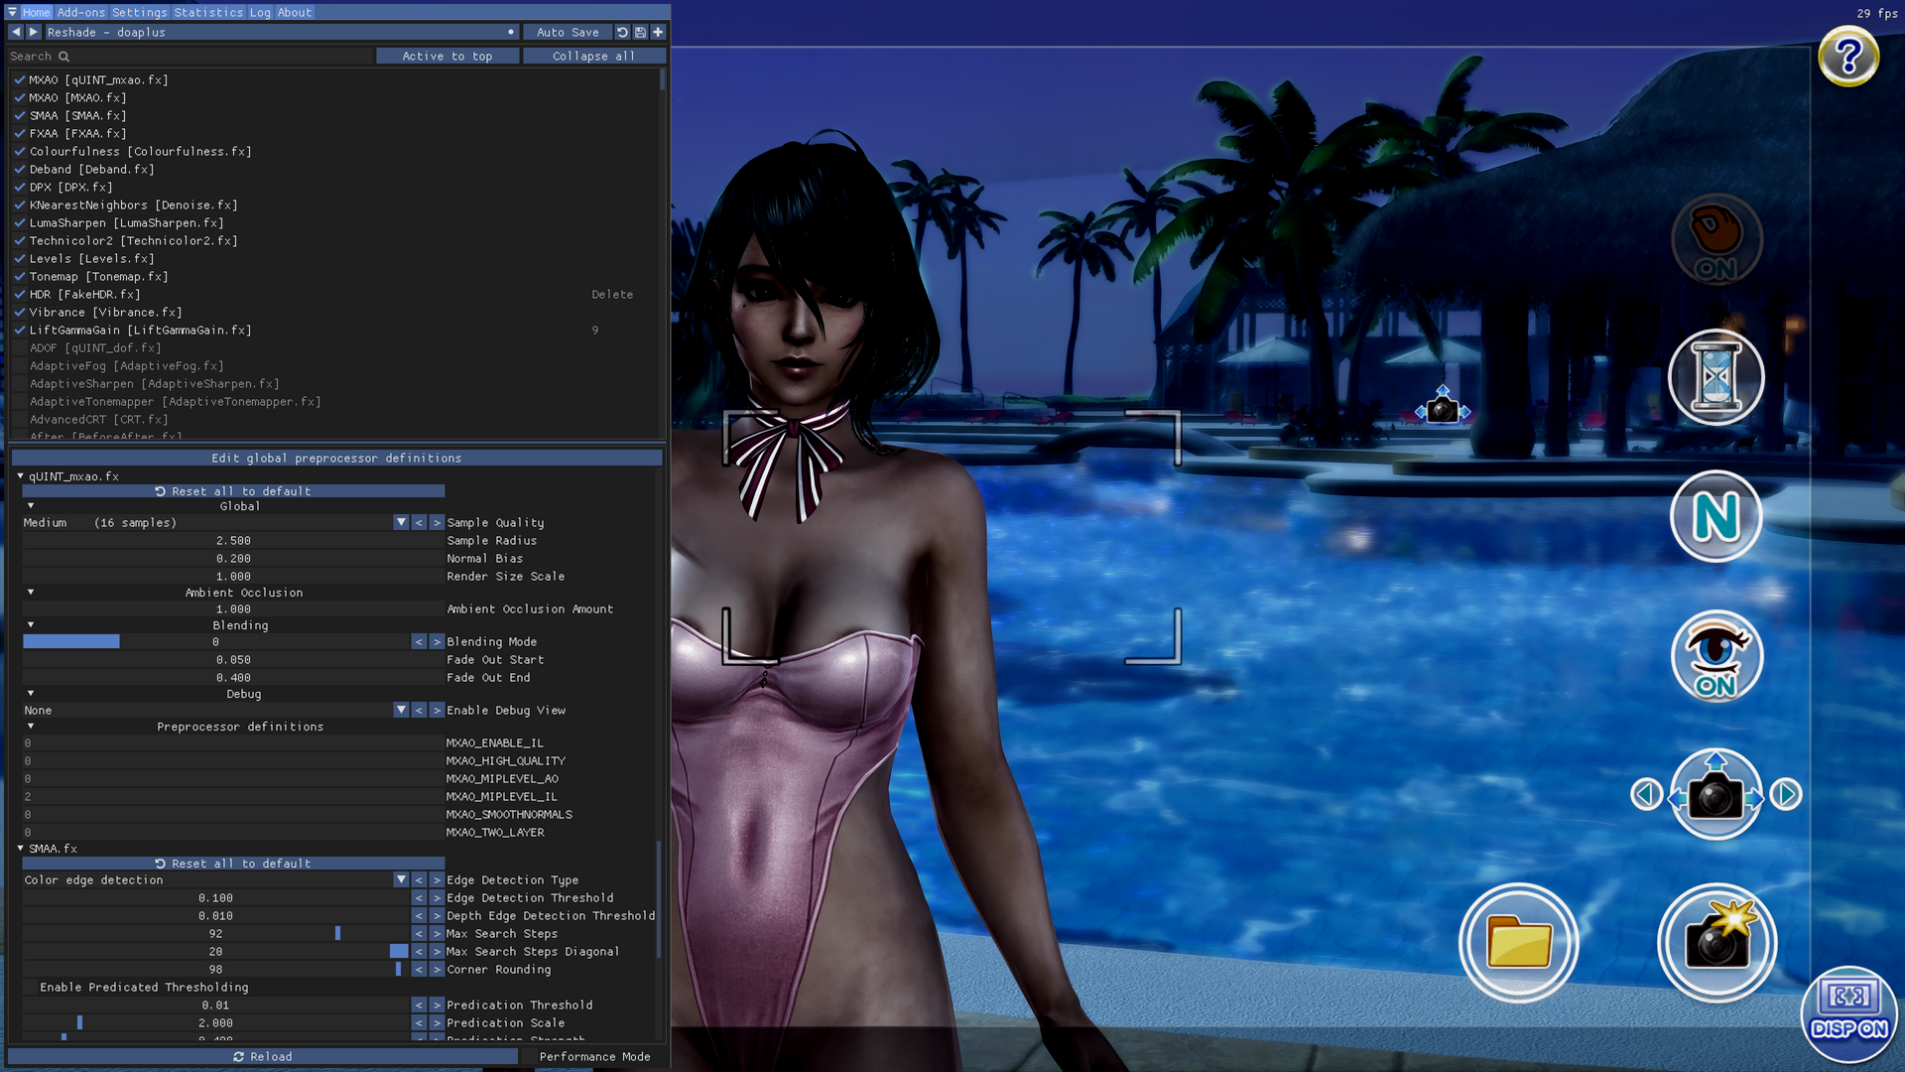The width and height of the screenshot is (1905, 1072).
Task: Switch to the Add-ons tab
Action: point(81,12)
